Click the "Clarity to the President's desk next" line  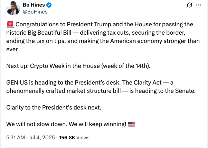[x=54, y=107]
